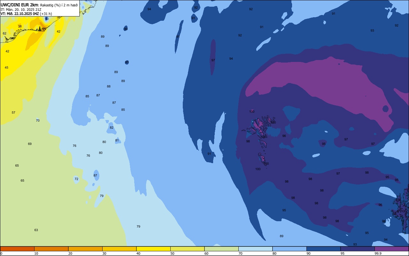Screen dimensions: 409x256
Task: Click the humidity value 57 on the map
Action: (x=13, y=113)
